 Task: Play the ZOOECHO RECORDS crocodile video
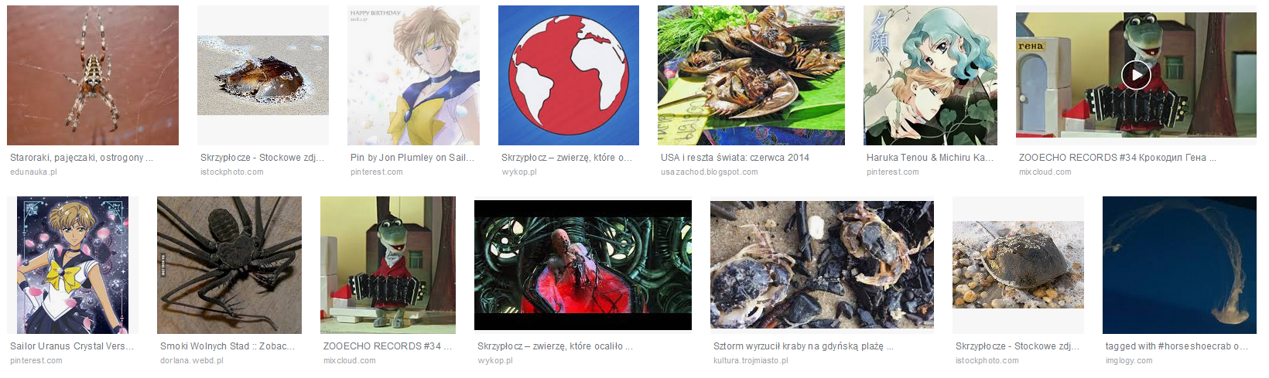click(1135, 75)
